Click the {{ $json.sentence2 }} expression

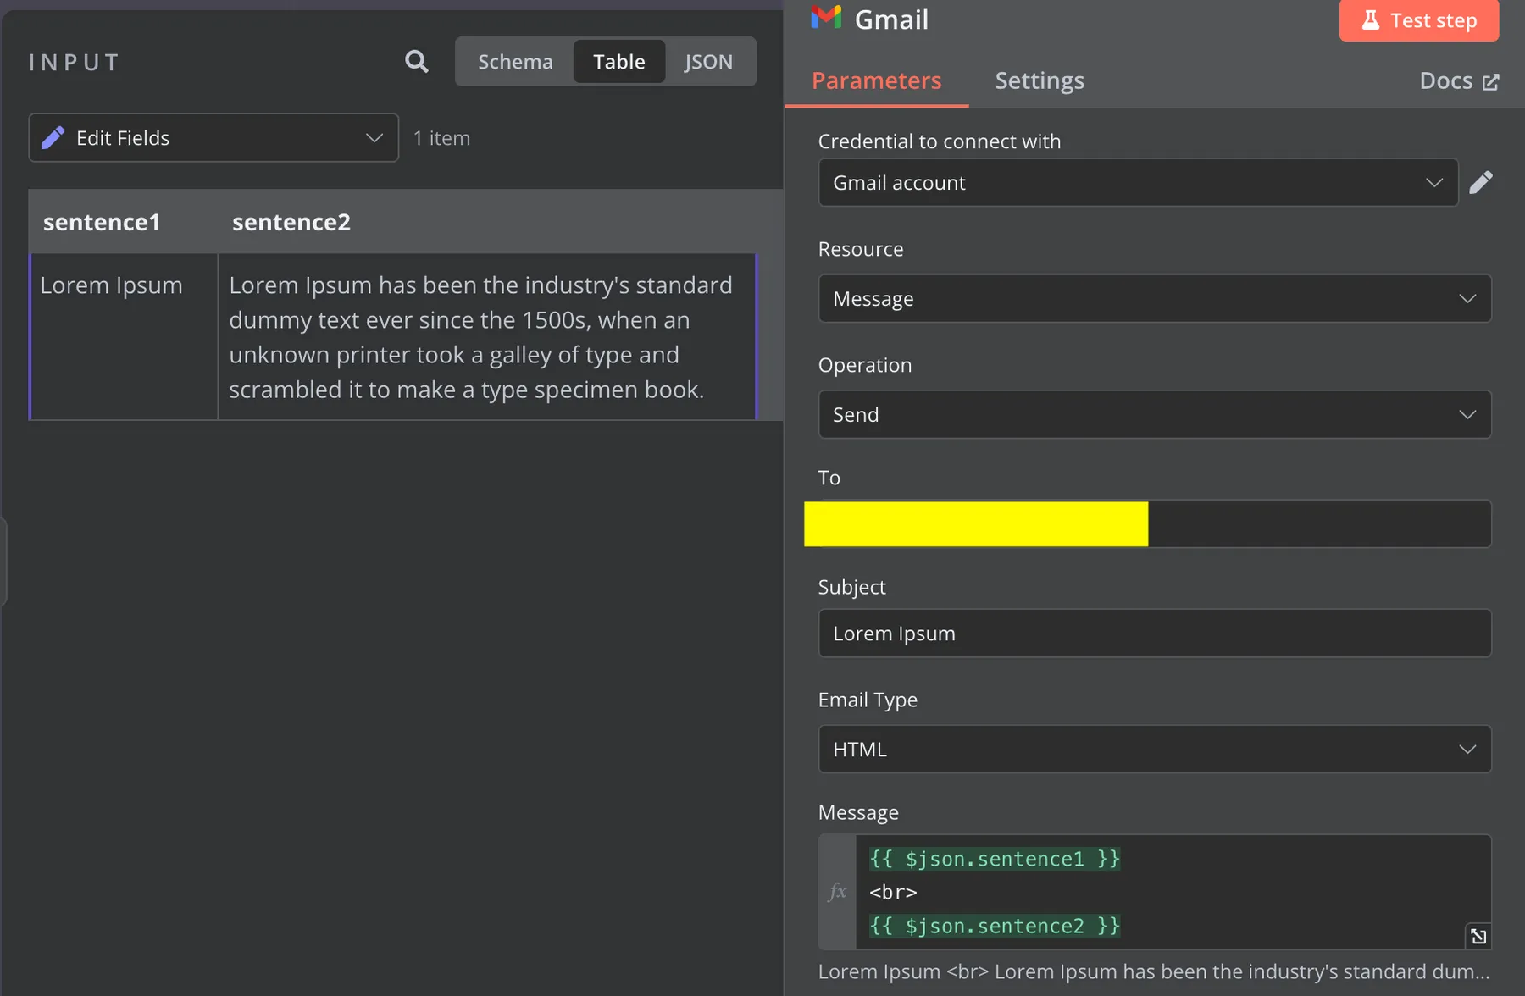(x=995, y=926)
